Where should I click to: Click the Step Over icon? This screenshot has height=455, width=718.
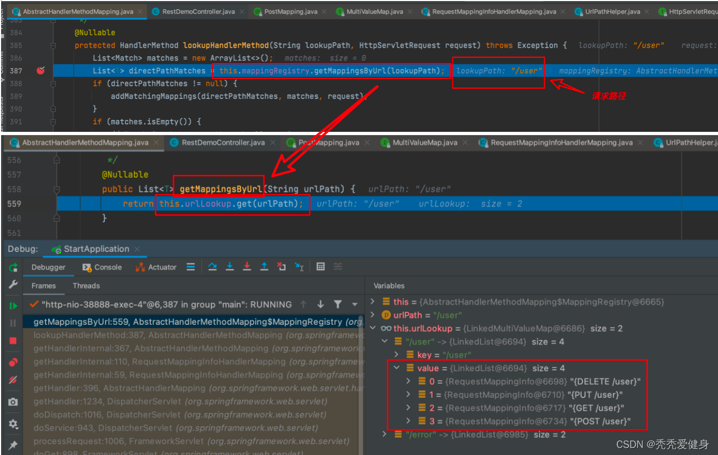coord(212,267)
